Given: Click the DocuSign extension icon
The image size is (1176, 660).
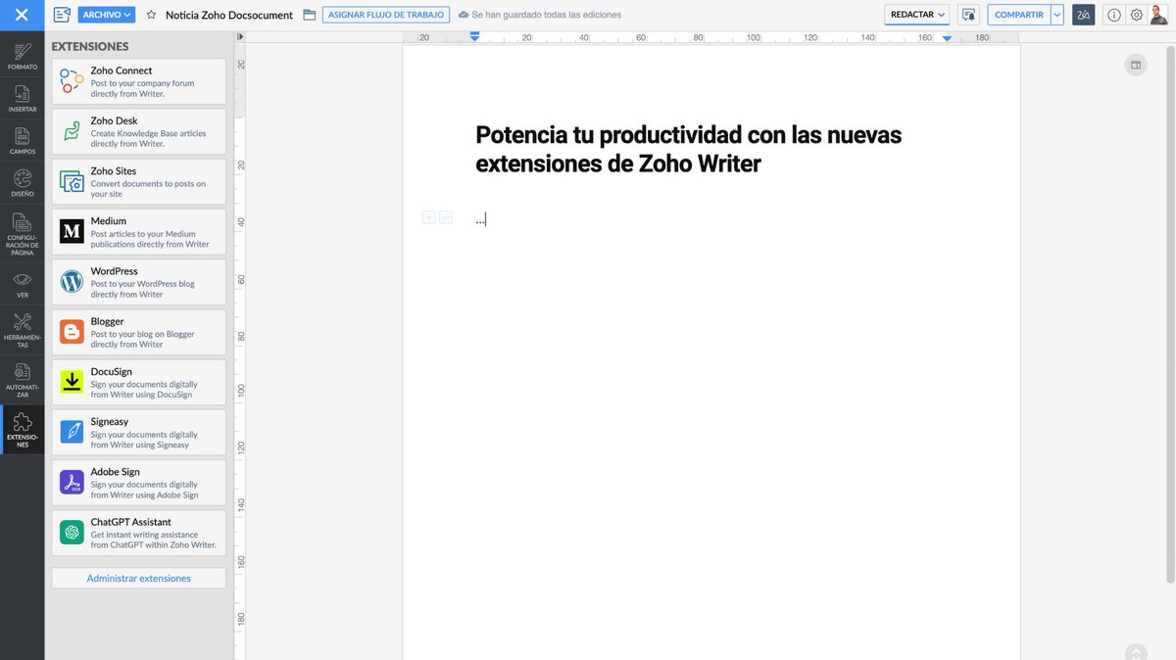Looking at the screenshot, I should pos(72,382).
